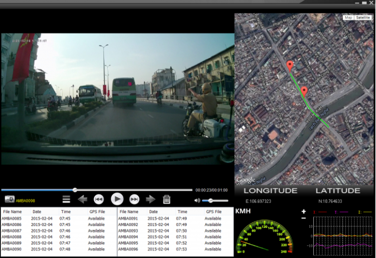Minimize the player window

pos(357,3)
